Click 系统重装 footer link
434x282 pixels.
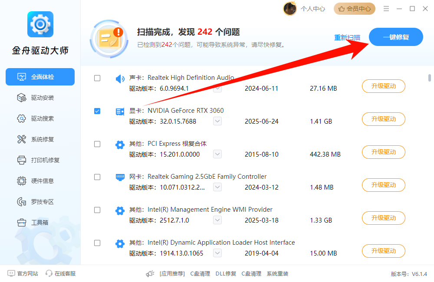tap(278, 274)
